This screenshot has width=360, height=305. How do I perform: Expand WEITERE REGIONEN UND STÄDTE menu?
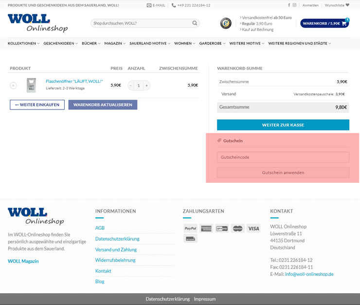299,43
